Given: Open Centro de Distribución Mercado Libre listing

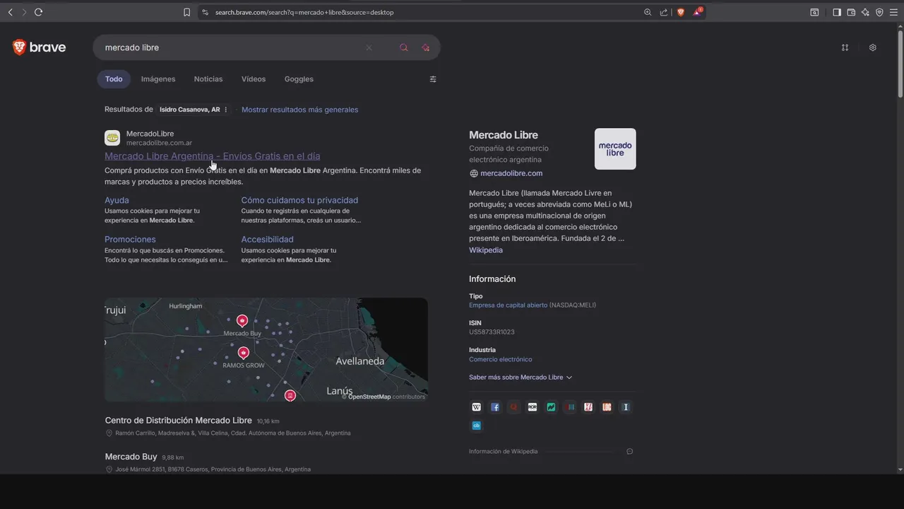Looking at the screenshot, I should click(x=178, y=421).
